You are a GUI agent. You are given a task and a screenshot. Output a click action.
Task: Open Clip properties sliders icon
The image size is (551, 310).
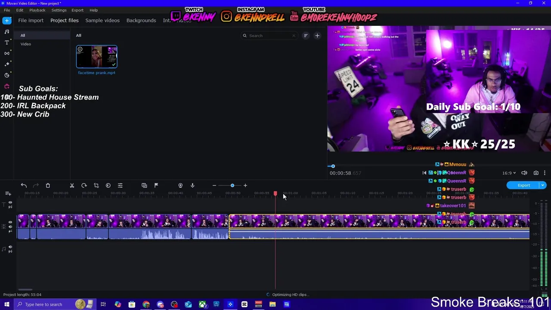(120, 186)
